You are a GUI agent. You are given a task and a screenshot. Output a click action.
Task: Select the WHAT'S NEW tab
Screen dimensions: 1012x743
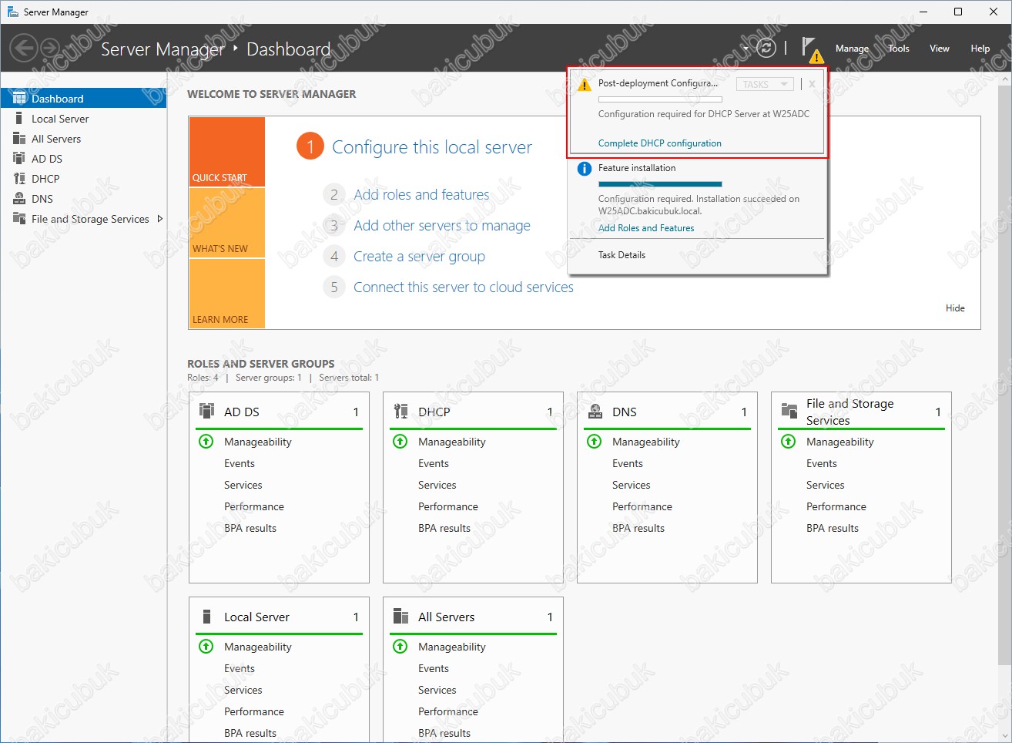[x=227, y=223]
